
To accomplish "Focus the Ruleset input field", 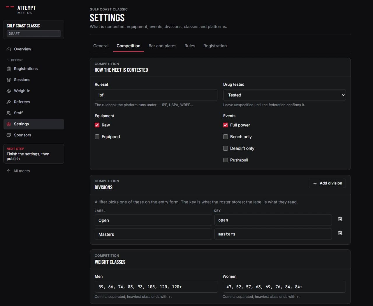I will pyautogui.click(x=156, y=95).
